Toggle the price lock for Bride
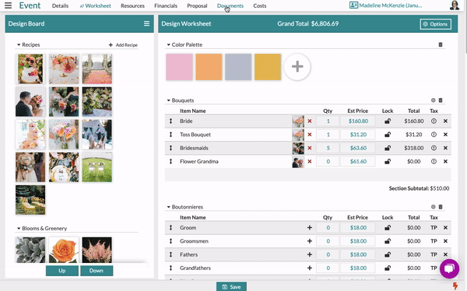467x291 pixels. point(388,121)
